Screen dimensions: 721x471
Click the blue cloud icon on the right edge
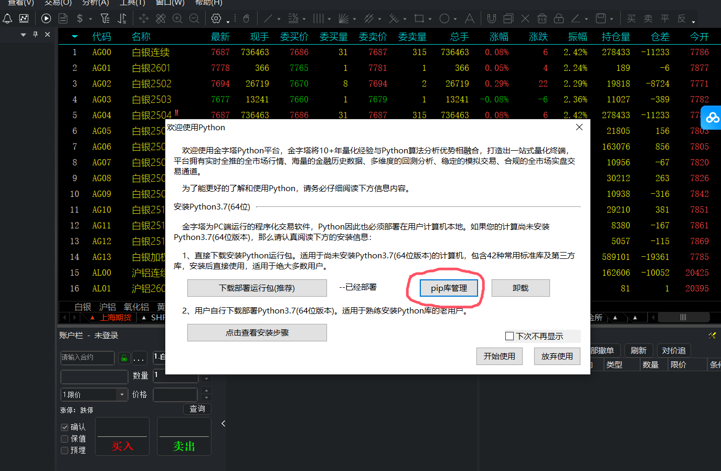712,118
